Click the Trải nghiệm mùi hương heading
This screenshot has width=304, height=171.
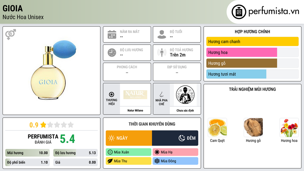(252, 89)
